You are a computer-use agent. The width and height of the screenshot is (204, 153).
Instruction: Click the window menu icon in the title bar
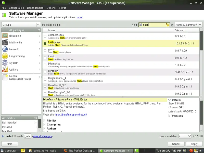click(x=3, y=3)
